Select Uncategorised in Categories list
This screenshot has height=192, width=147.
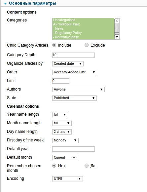coord(64,20)
